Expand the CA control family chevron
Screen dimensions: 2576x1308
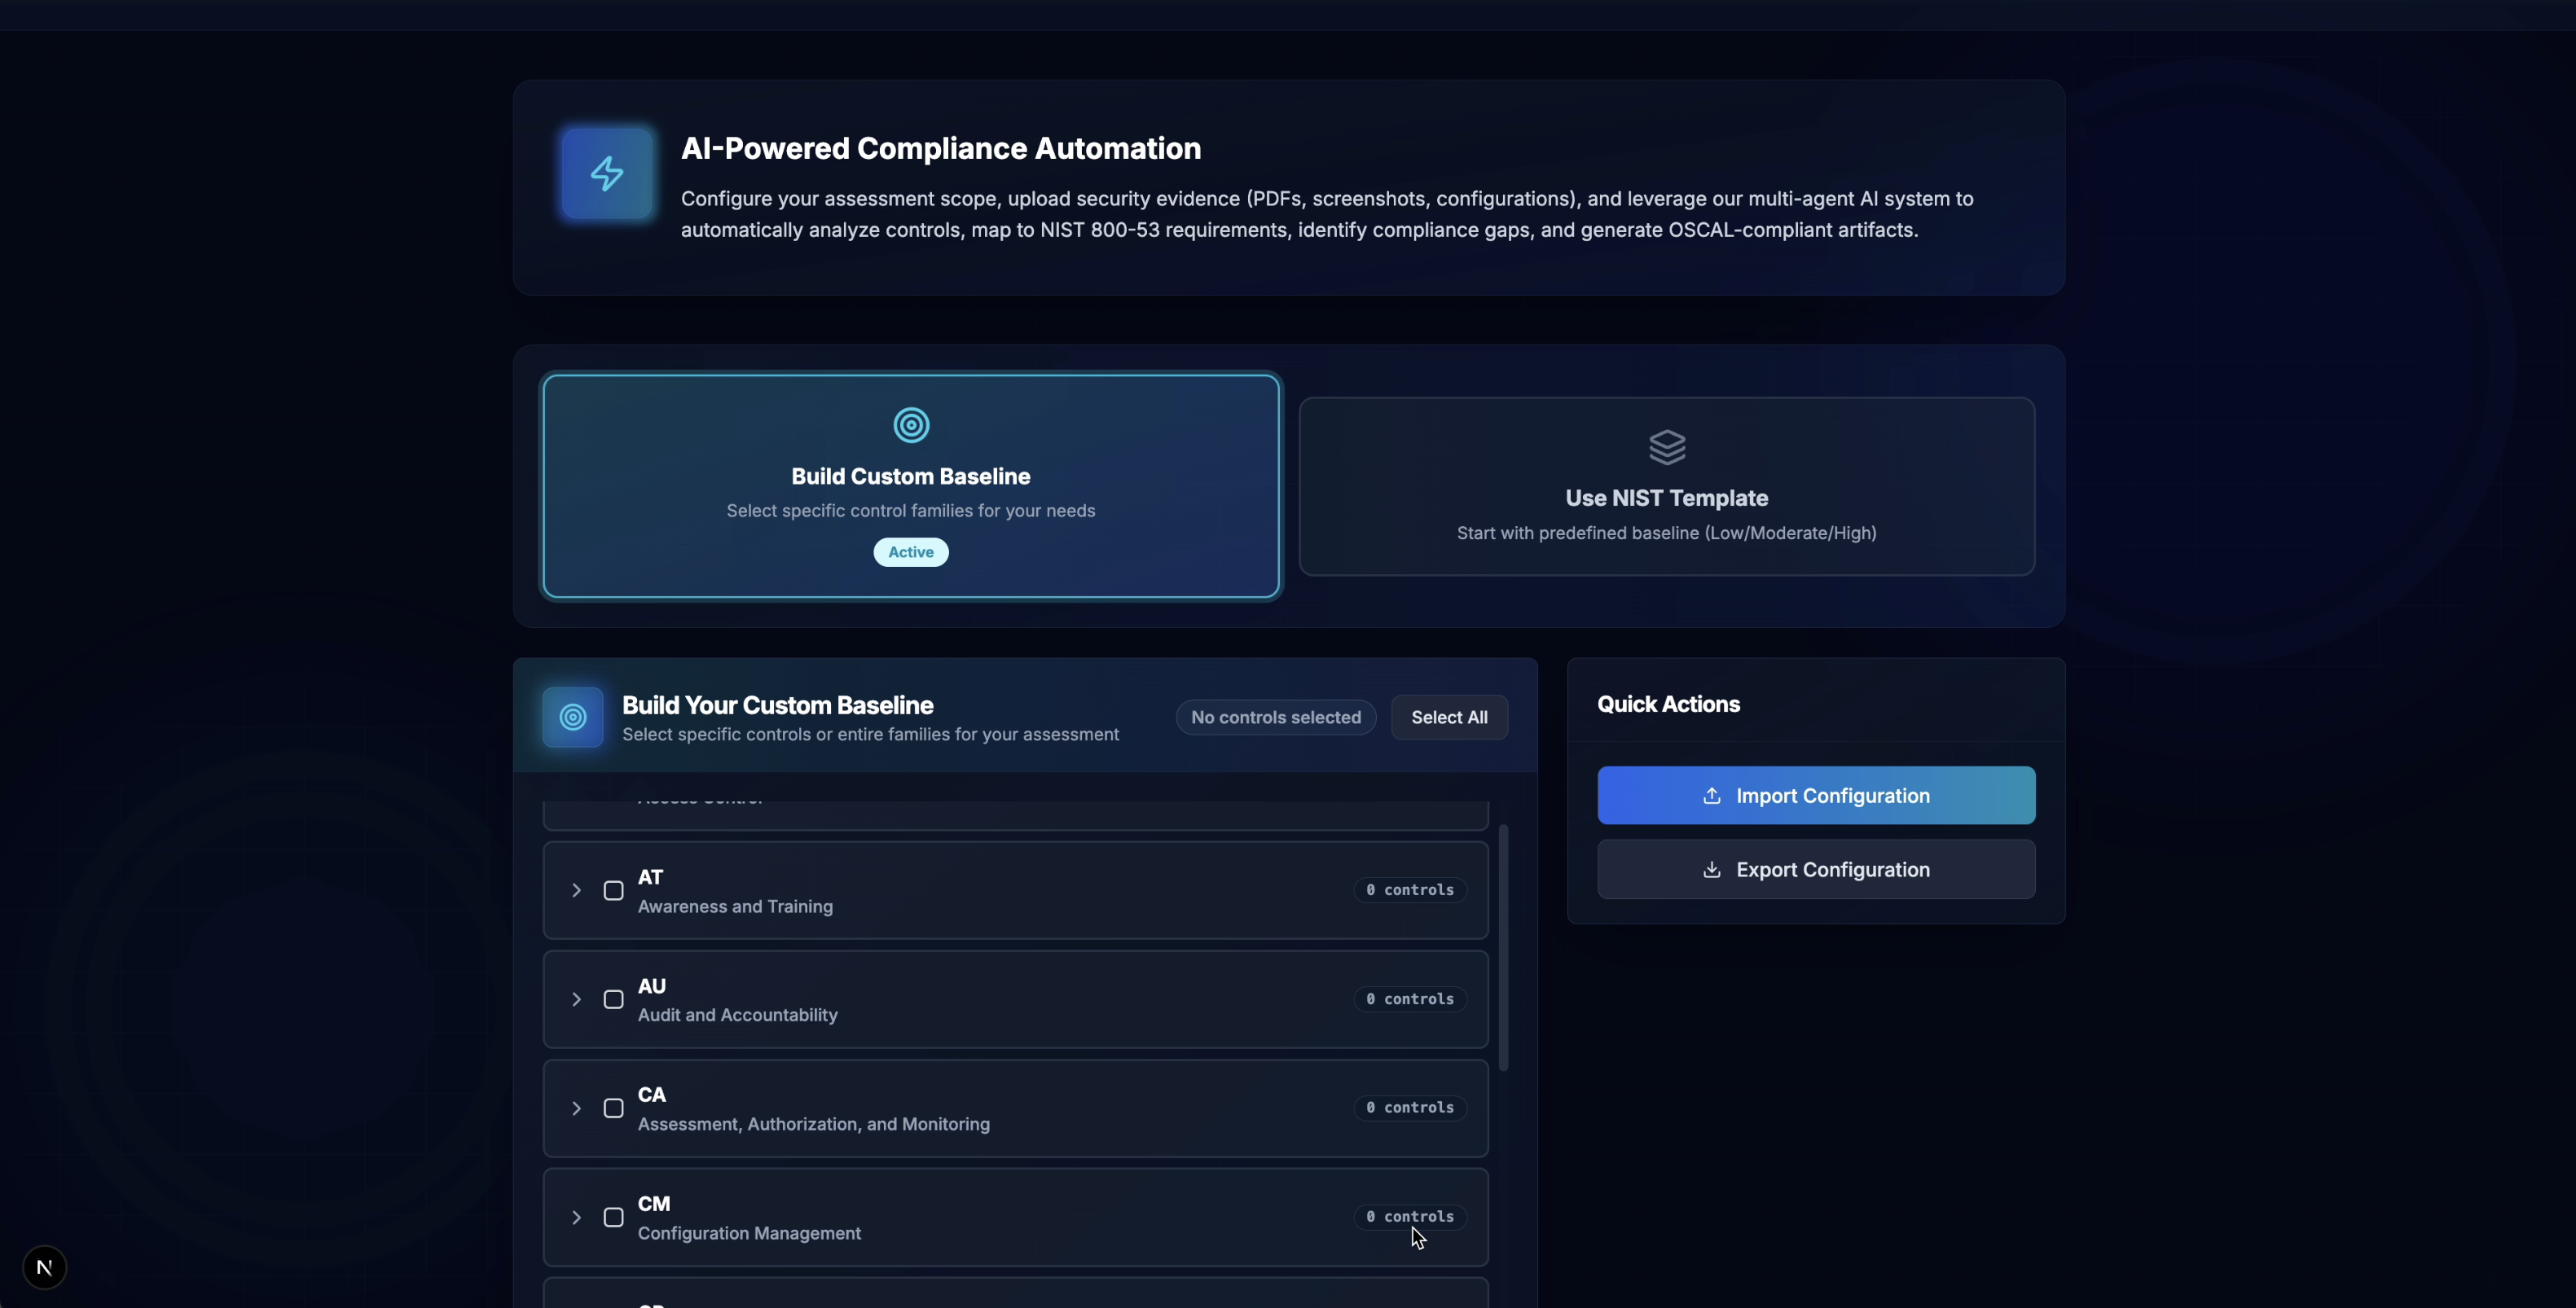coord(576,1109)
